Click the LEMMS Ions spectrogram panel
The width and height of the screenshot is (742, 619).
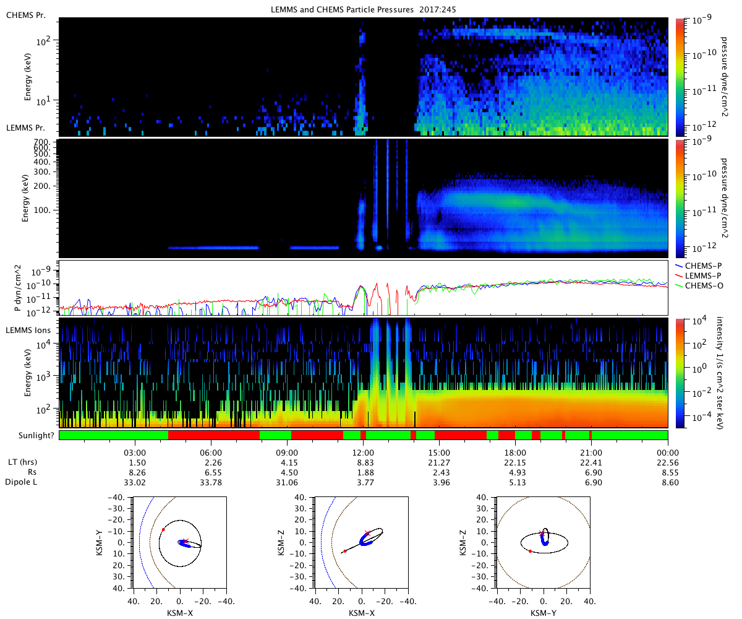pyautogui.click(x=364, y=373)
